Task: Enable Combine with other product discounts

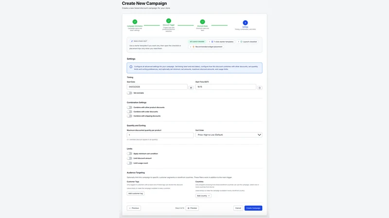Action: point(129,108)
